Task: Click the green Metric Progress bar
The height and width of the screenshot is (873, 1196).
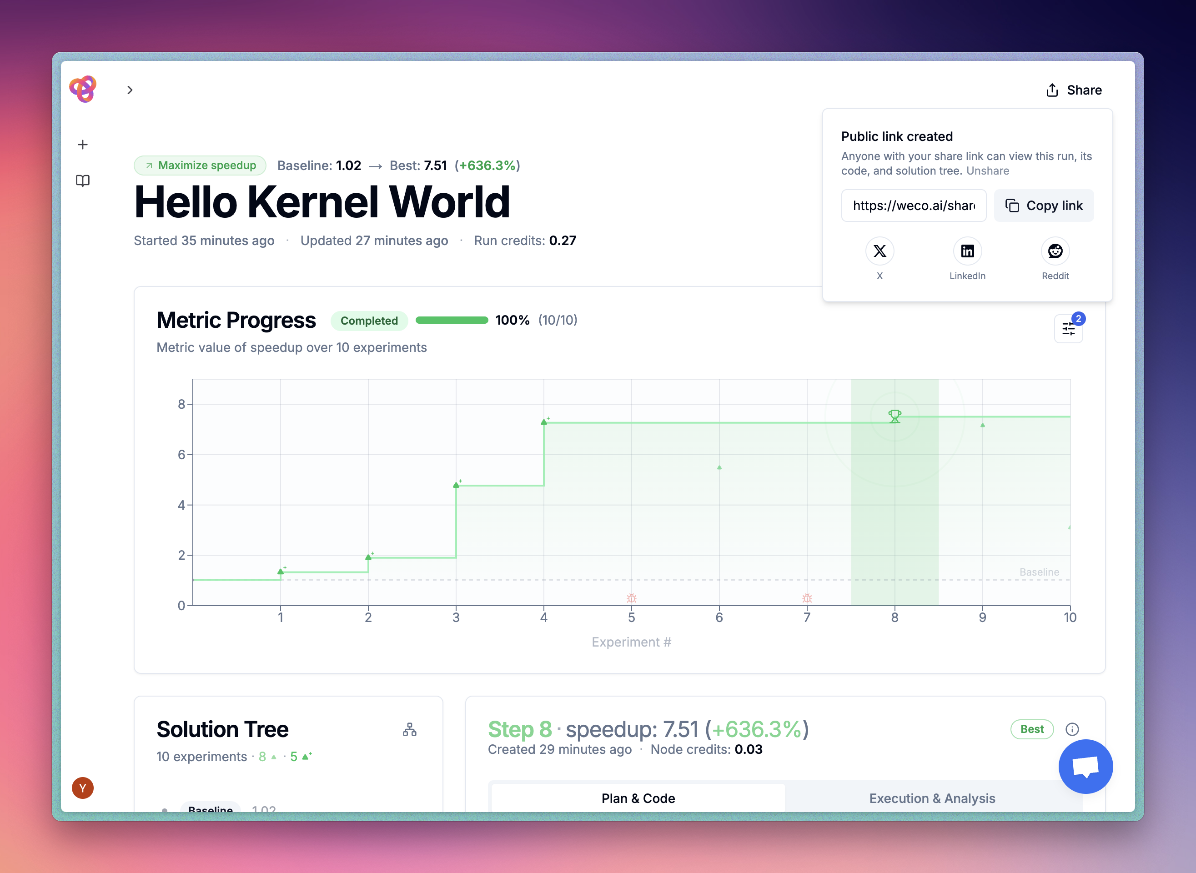Action: (x=452, y=320)
